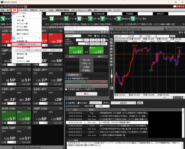Open USD/JPY currency dropdown in quick order

point(73,36)
